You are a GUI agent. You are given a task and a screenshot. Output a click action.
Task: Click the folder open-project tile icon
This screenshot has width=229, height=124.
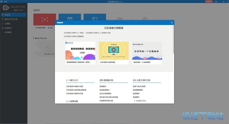pyautogui.click(x=120, y=19)
